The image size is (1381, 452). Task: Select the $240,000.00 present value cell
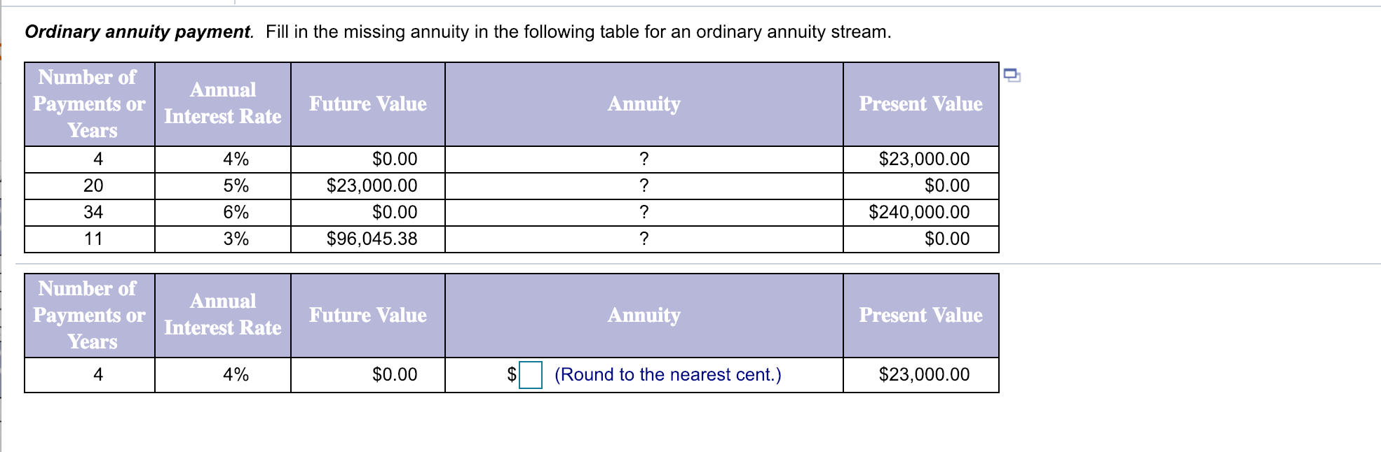(x=920, y=212)
